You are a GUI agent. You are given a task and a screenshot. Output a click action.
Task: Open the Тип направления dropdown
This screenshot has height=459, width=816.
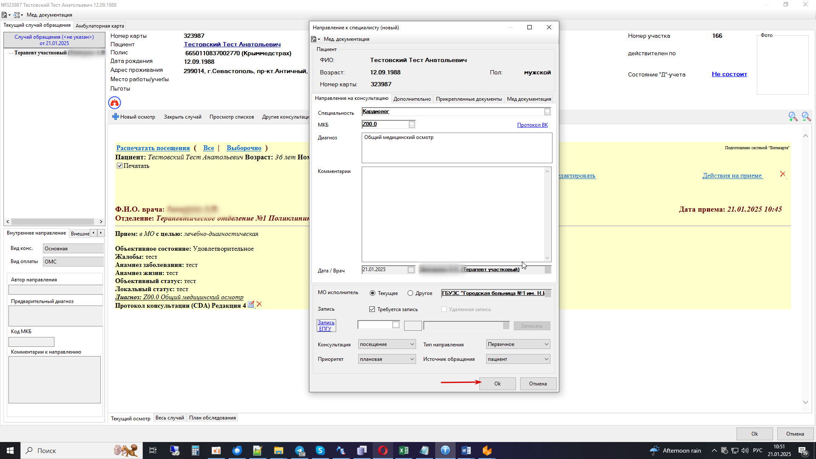click(518, 344)
